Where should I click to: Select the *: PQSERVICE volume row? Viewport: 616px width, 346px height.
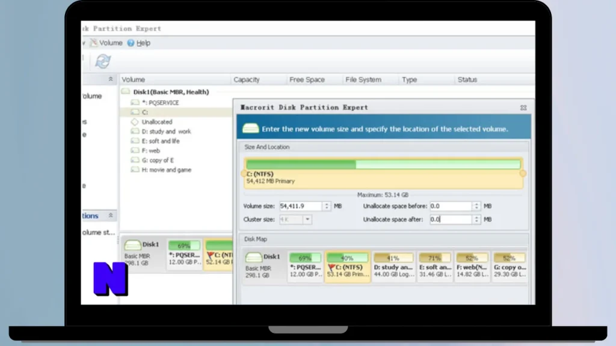160,103
